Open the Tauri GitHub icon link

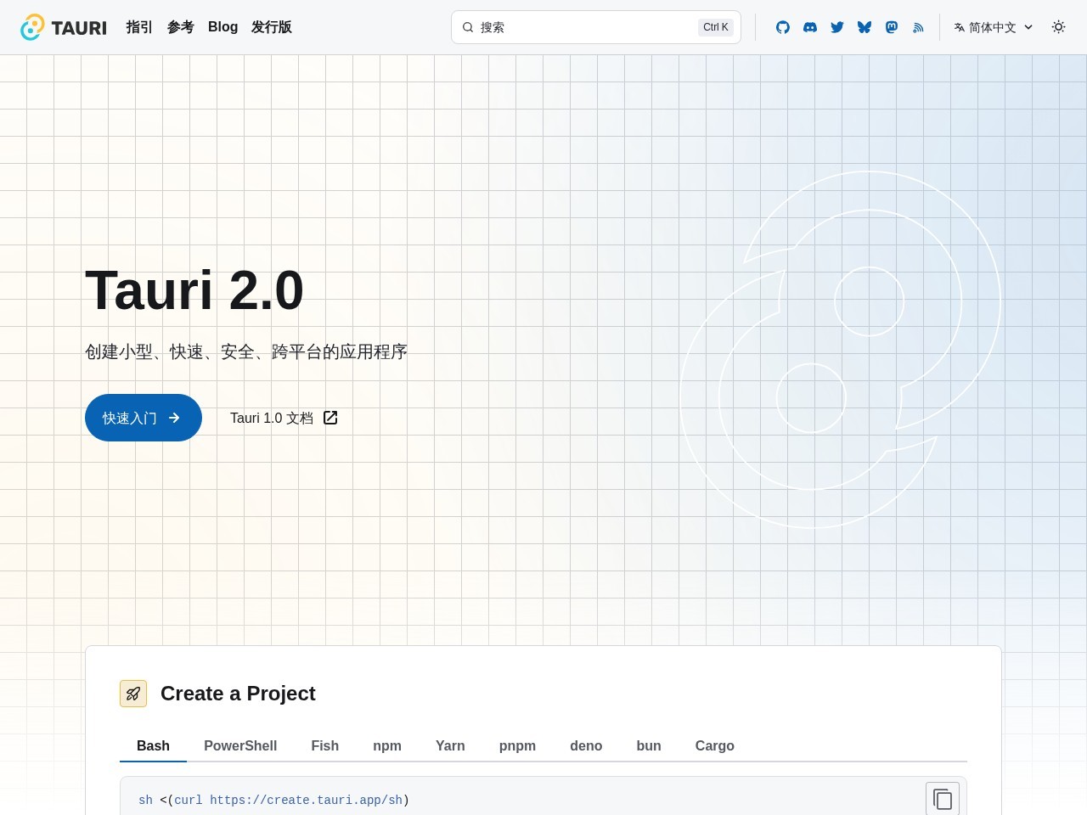(x=783, y=27)
